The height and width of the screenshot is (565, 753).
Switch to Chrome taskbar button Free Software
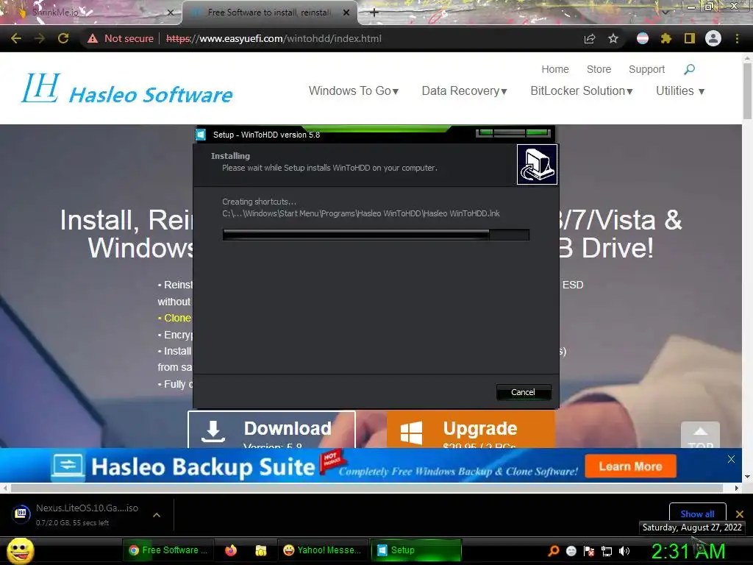click(168, 550)
